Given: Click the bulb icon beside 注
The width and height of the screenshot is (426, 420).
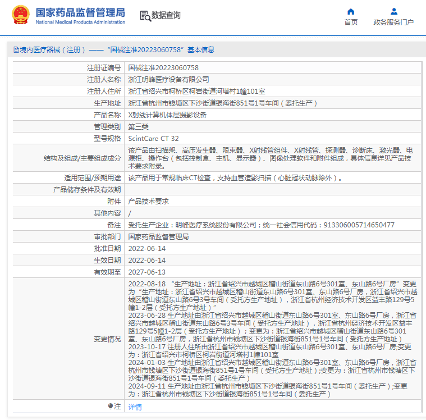Looking at the screenshot, I should point(111,406).
